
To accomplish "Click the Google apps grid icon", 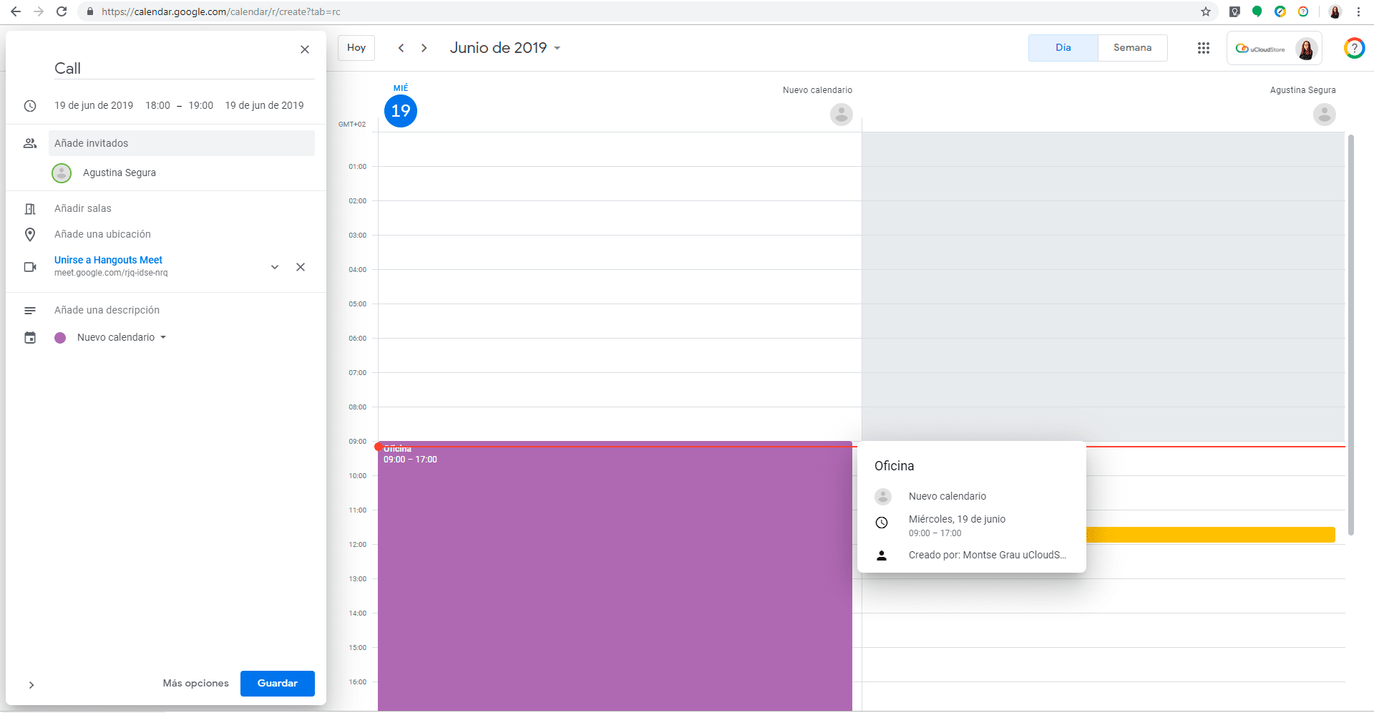I will pos(1203,48).
